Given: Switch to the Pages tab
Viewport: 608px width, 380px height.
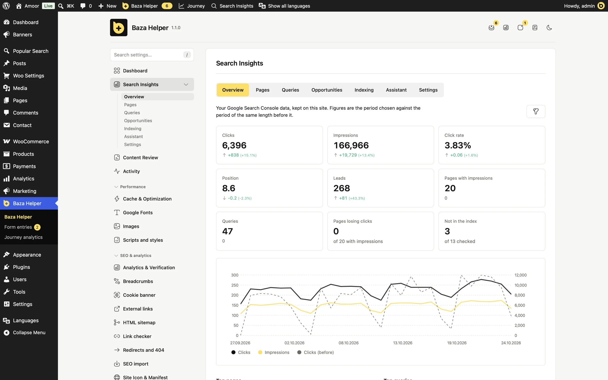Looking at the screenshot, I should [262, 90].
